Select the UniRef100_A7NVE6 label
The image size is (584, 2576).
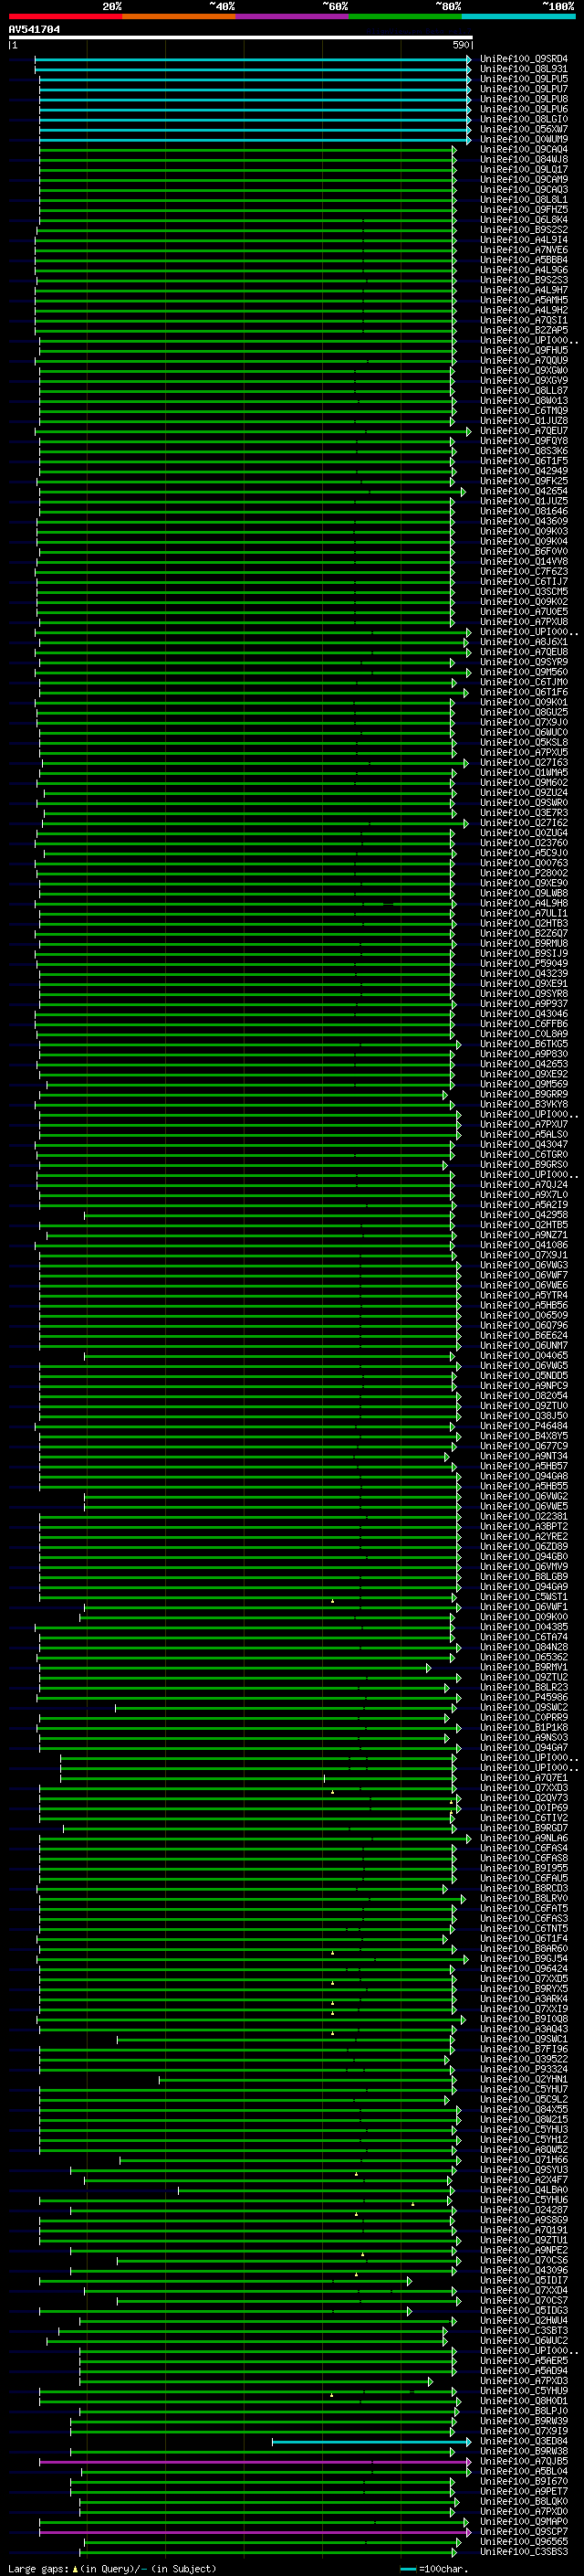point(523,250)
